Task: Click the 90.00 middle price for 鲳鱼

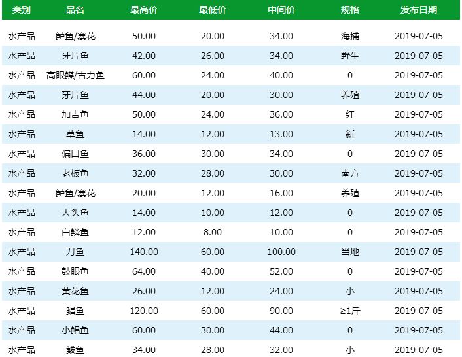Action: 281,311
